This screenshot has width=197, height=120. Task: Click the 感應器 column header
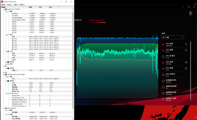click(14, 7)
